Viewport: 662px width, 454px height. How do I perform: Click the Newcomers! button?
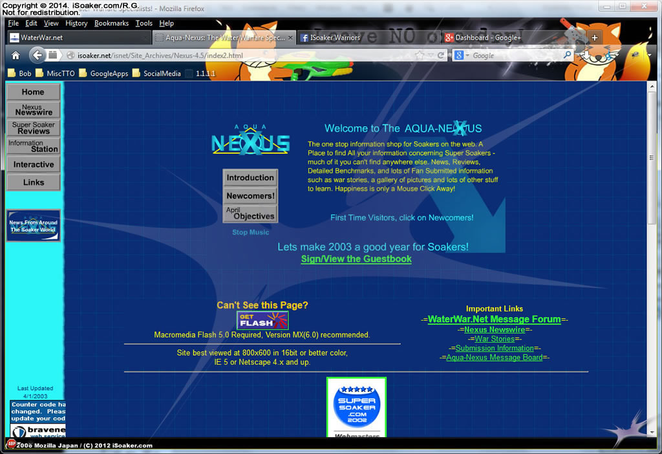[x=250, y=196]
